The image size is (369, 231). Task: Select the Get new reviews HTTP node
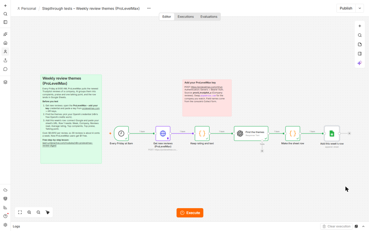(x=163, y=133)
